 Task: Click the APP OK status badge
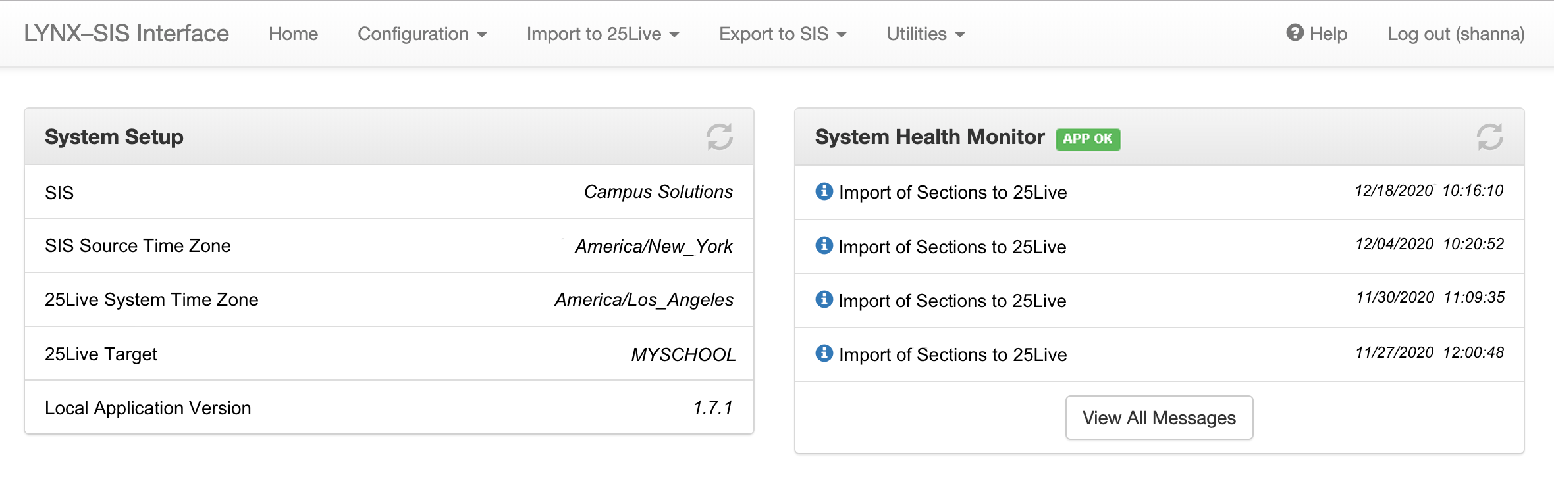[x=1088, y=139]
